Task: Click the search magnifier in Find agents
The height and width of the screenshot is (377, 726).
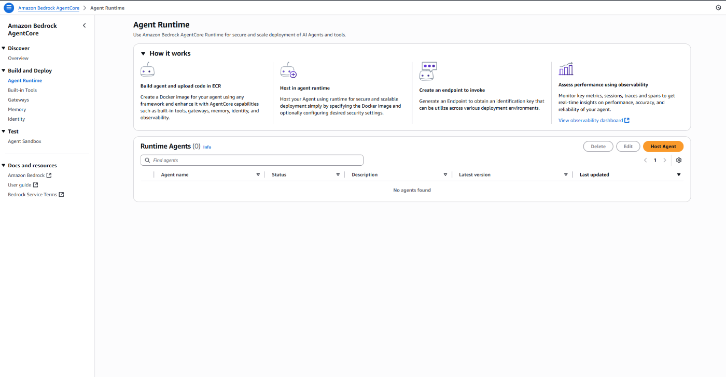Action: tap(148, 161)
